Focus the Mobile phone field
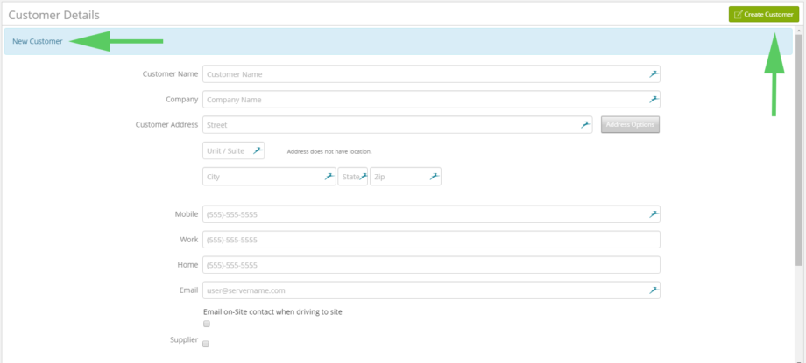Viewport: 806px width, 363px height. pyautogui.click(x=431, y=214)
